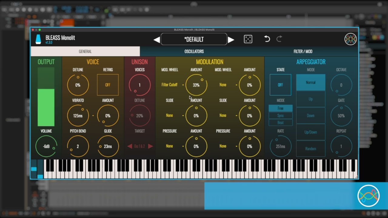This screenshot has height=218, width=388.
Task: Click the Osc 1 & 2 unison target label
Action: (x=139, y=146)
